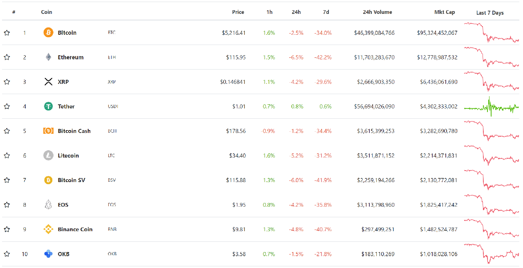Sort by the 7d change header
523x268 pixels.
326,12
